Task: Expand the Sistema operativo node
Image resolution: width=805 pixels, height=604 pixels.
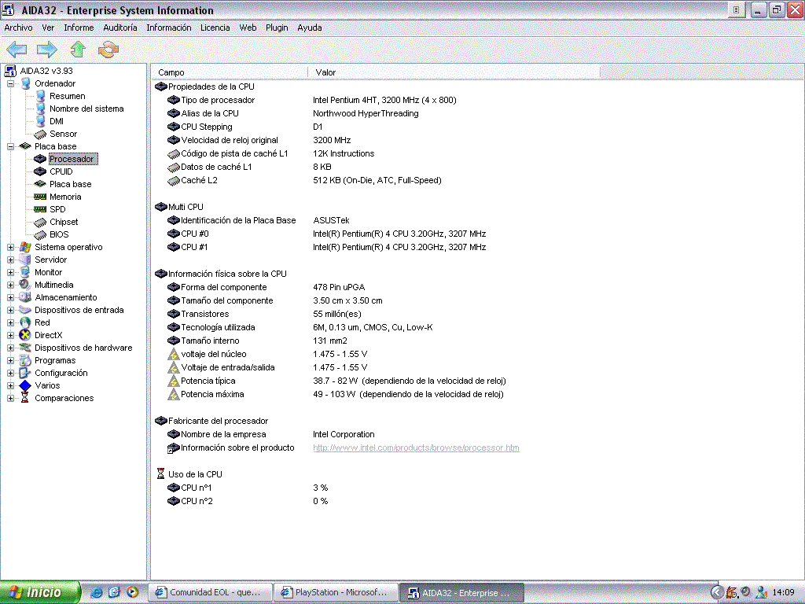Action: click(x=10, y=247)
